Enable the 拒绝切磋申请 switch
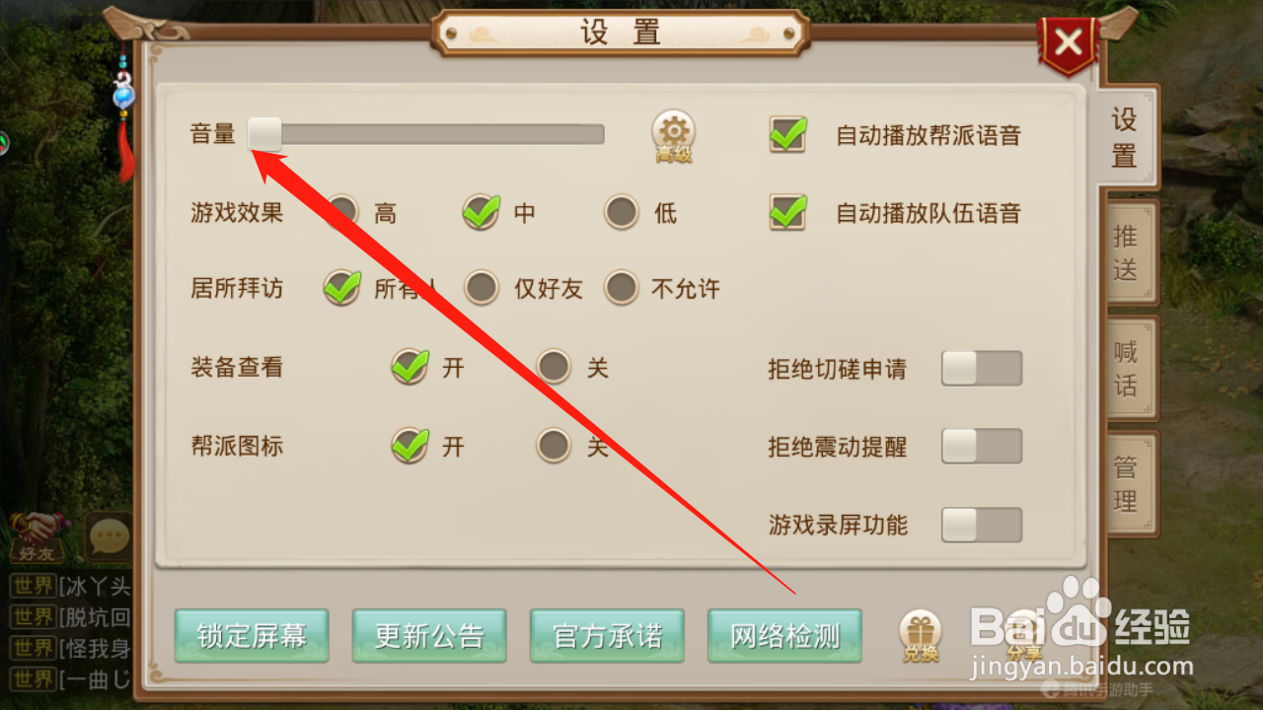The image size is (1263, 710). coord(982,369)
